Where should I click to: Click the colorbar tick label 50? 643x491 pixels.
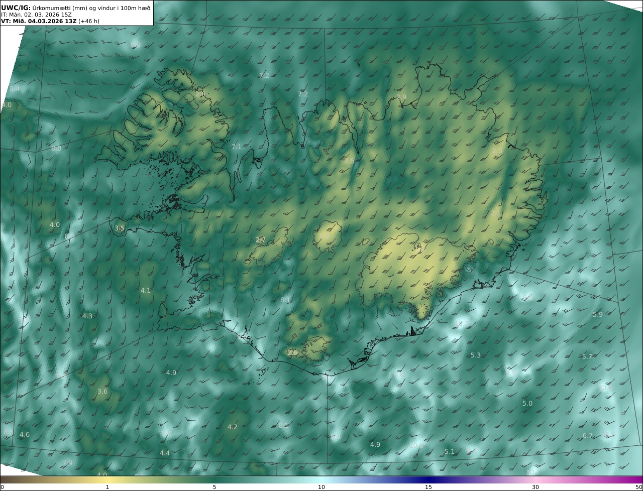coord(639,487)
